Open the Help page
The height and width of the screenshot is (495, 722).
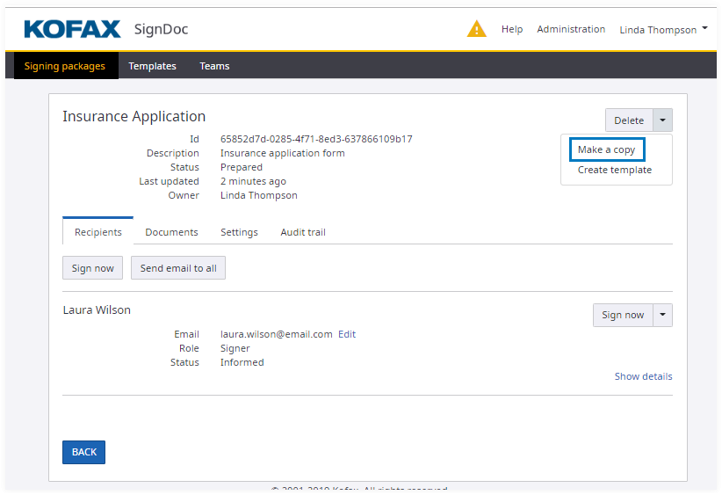(512, 29)
